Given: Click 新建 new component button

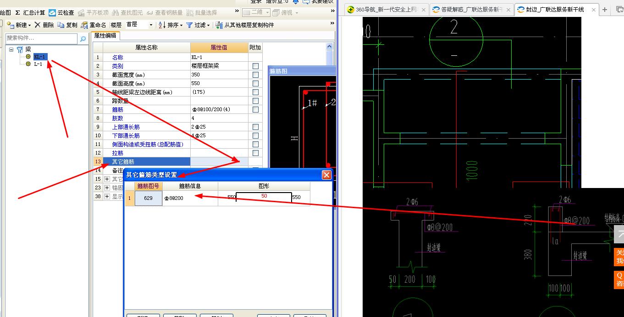Looking at the screenshot, I should 17,25.
